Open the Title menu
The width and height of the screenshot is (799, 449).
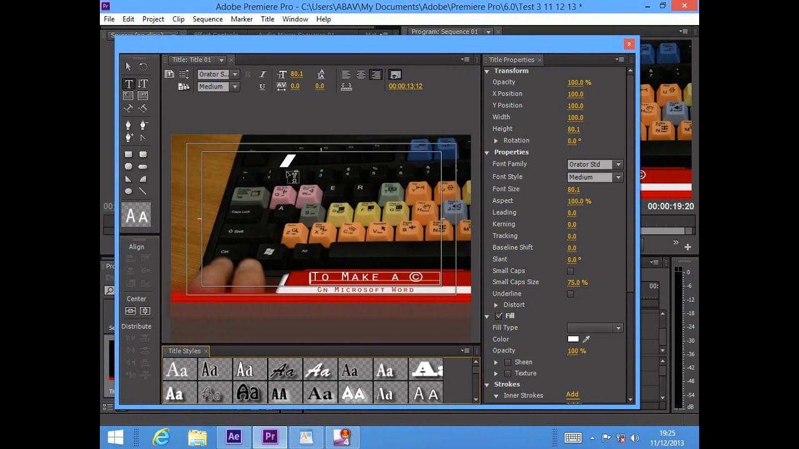click(267, 19)
